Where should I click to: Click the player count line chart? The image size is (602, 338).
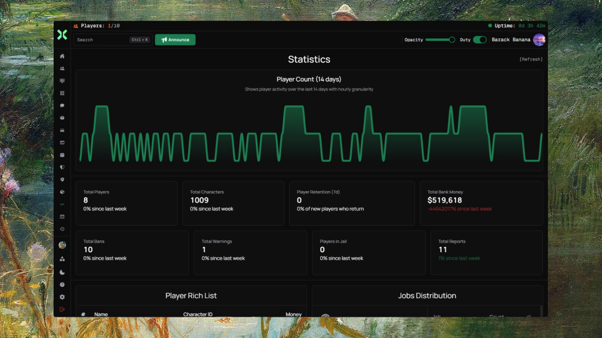(x=310, y=134)
